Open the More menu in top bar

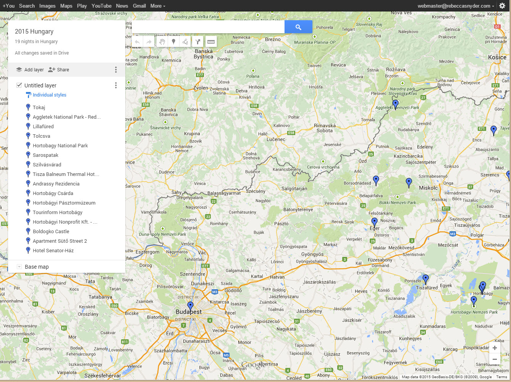click(157, 6)
